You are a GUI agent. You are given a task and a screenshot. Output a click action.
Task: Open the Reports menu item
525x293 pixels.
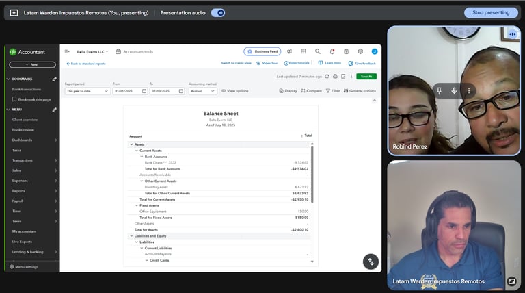click(x=18, y=191)
